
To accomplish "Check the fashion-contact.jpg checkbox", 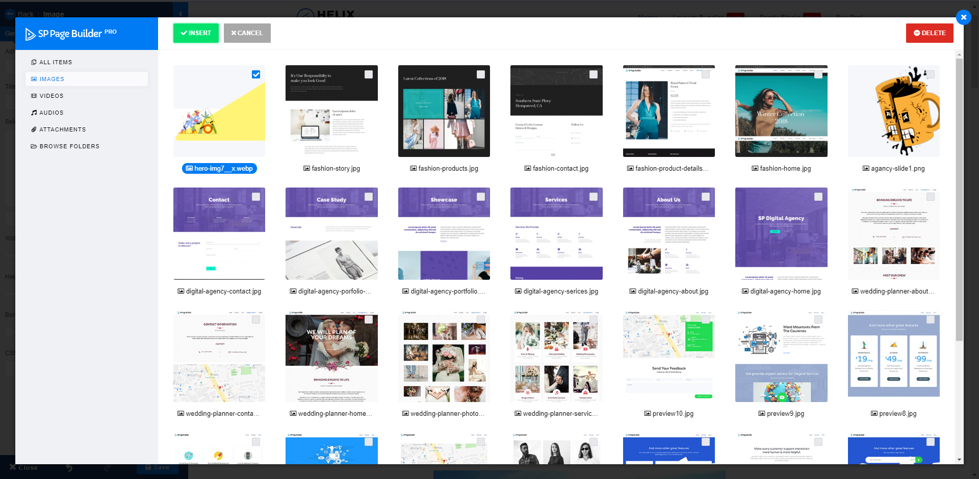I will 594,74.
